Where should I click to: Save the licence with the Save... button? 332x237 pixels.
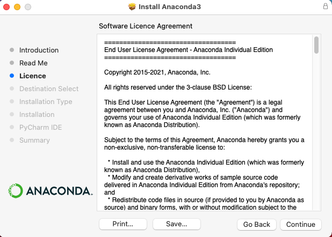pos(177,224)
